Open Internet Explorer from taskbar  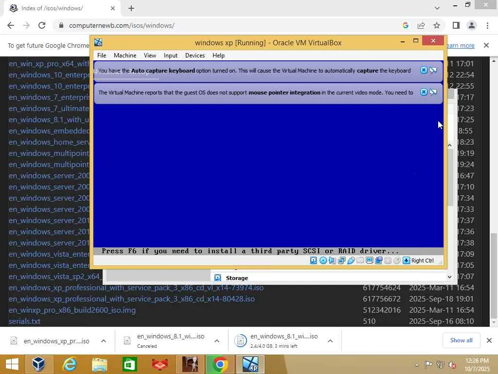pyautogui.click(x=69, y=364)
